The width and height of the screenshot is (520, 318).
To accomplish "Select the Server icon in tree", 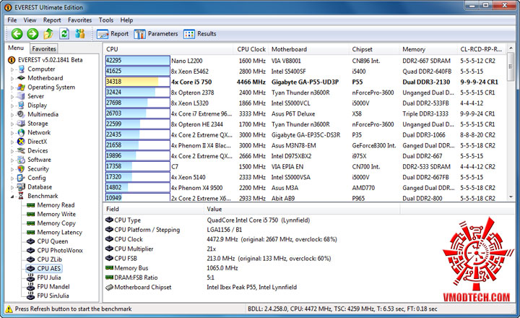I will click(x=21, y=96).
